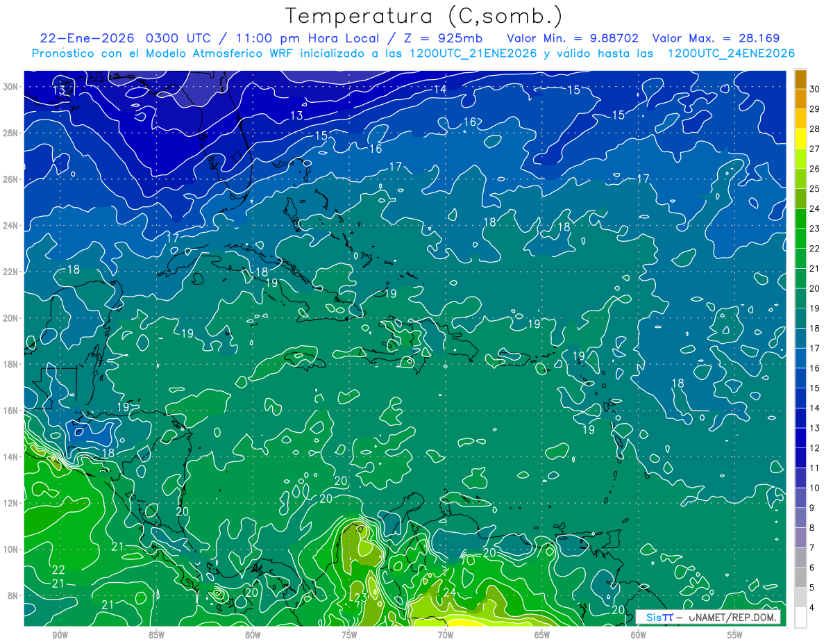Click the 20N latitude axis label
Viewport: 833px width, 644px height.
point(11,318)
